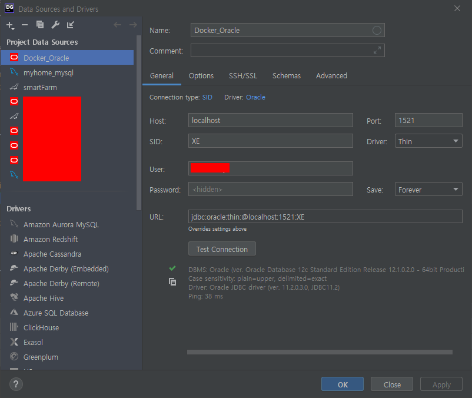Click Apache Hive driver icon
This screenshot has width=472, height=398.
(x=14, y=297)
